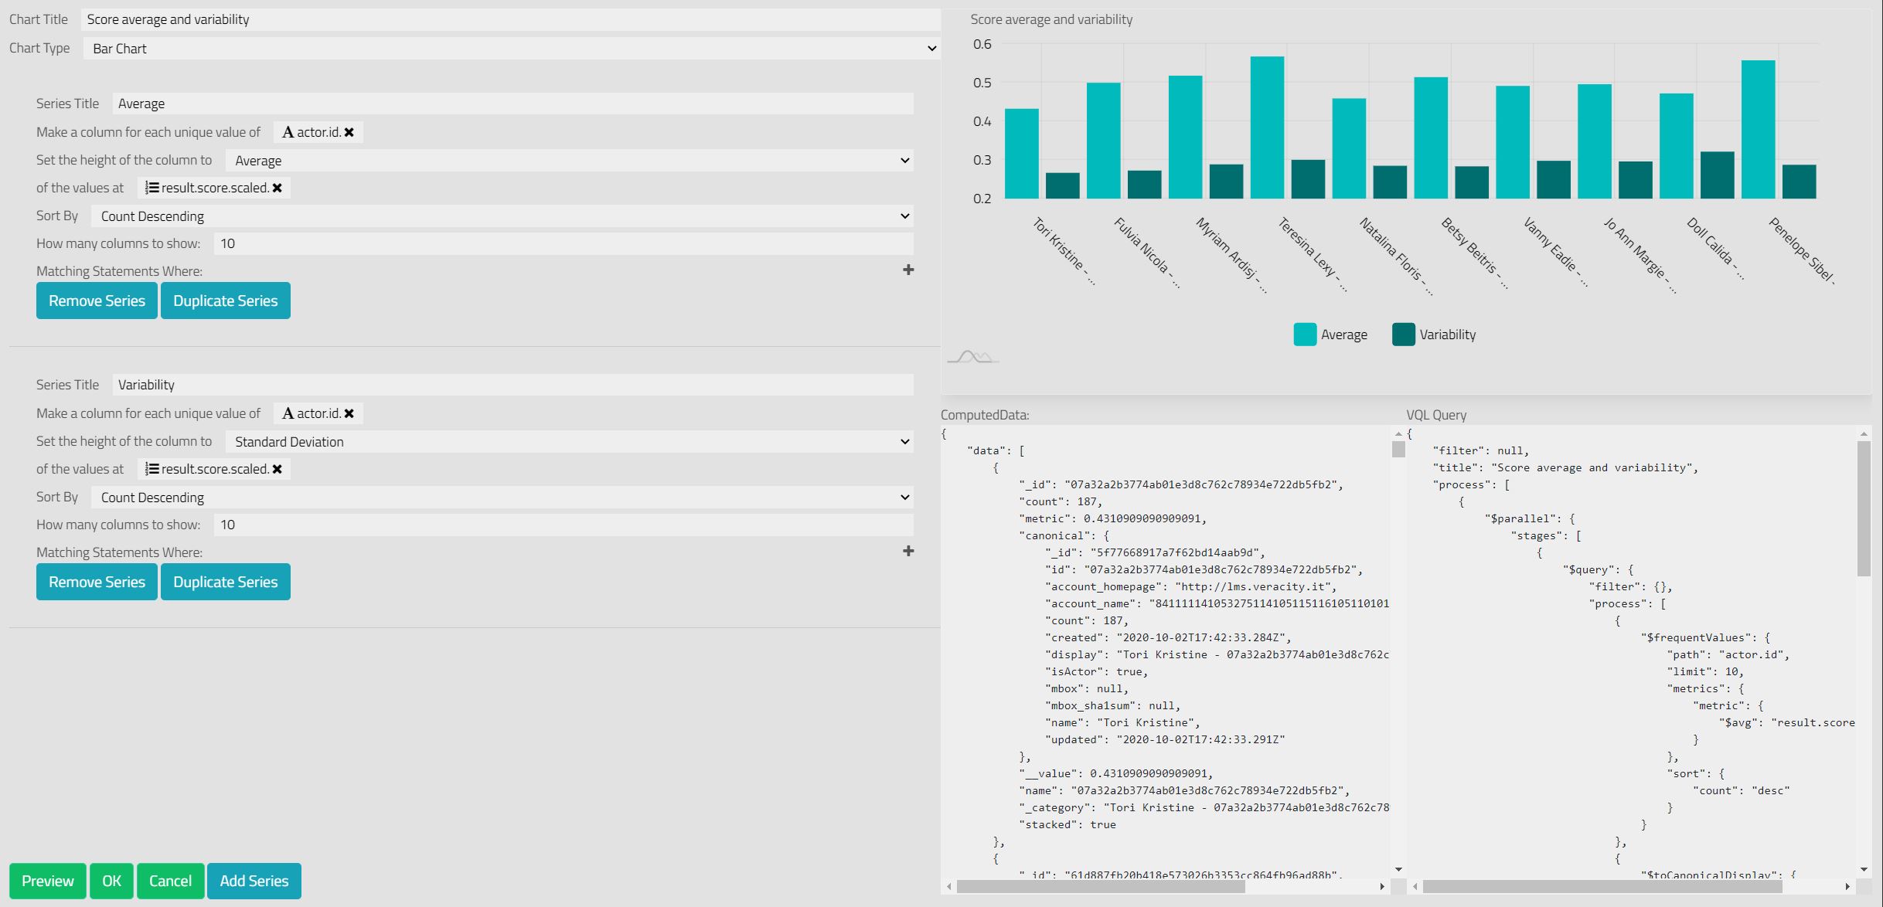This screenshot has height=907, width=1883.
Task: Click the VQL Query vertical scrollbar
Action: (x=1864, y=510)
